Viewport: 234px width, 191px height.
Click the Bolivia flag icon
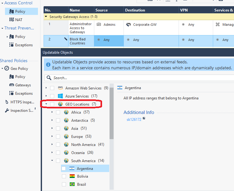72,176
